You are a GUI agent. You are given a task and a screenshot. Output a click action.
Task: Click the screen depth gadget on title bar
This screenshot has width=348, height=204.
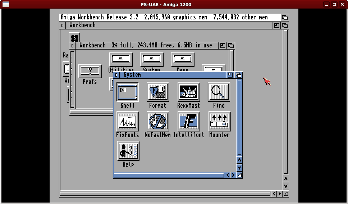tap(285, 17)
